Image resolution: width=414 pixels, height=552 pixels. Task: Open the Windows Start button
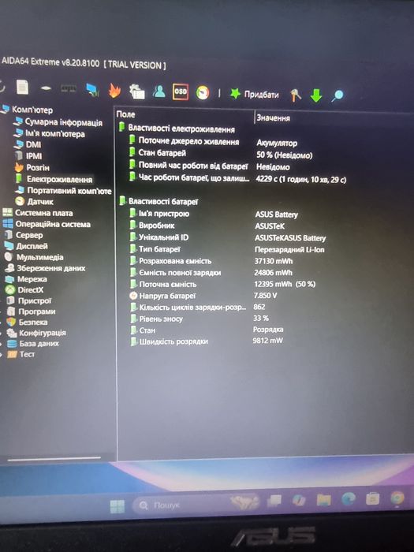point(117,506)
